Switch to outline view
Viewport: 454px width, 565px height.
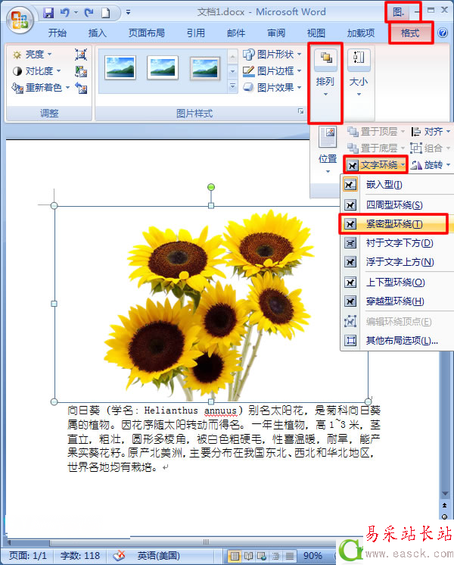(x=275, y=556)
